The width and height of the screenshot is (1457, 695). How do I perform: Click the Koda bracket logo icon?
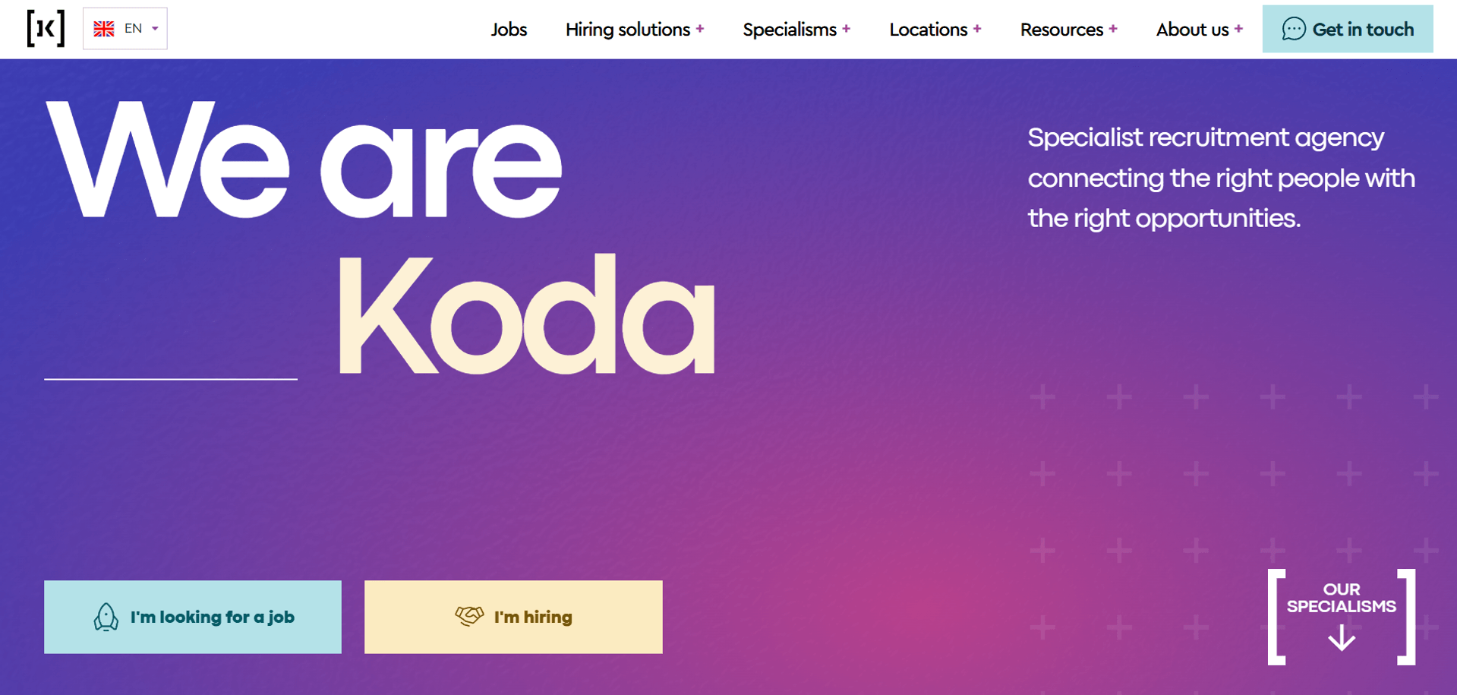46,29
